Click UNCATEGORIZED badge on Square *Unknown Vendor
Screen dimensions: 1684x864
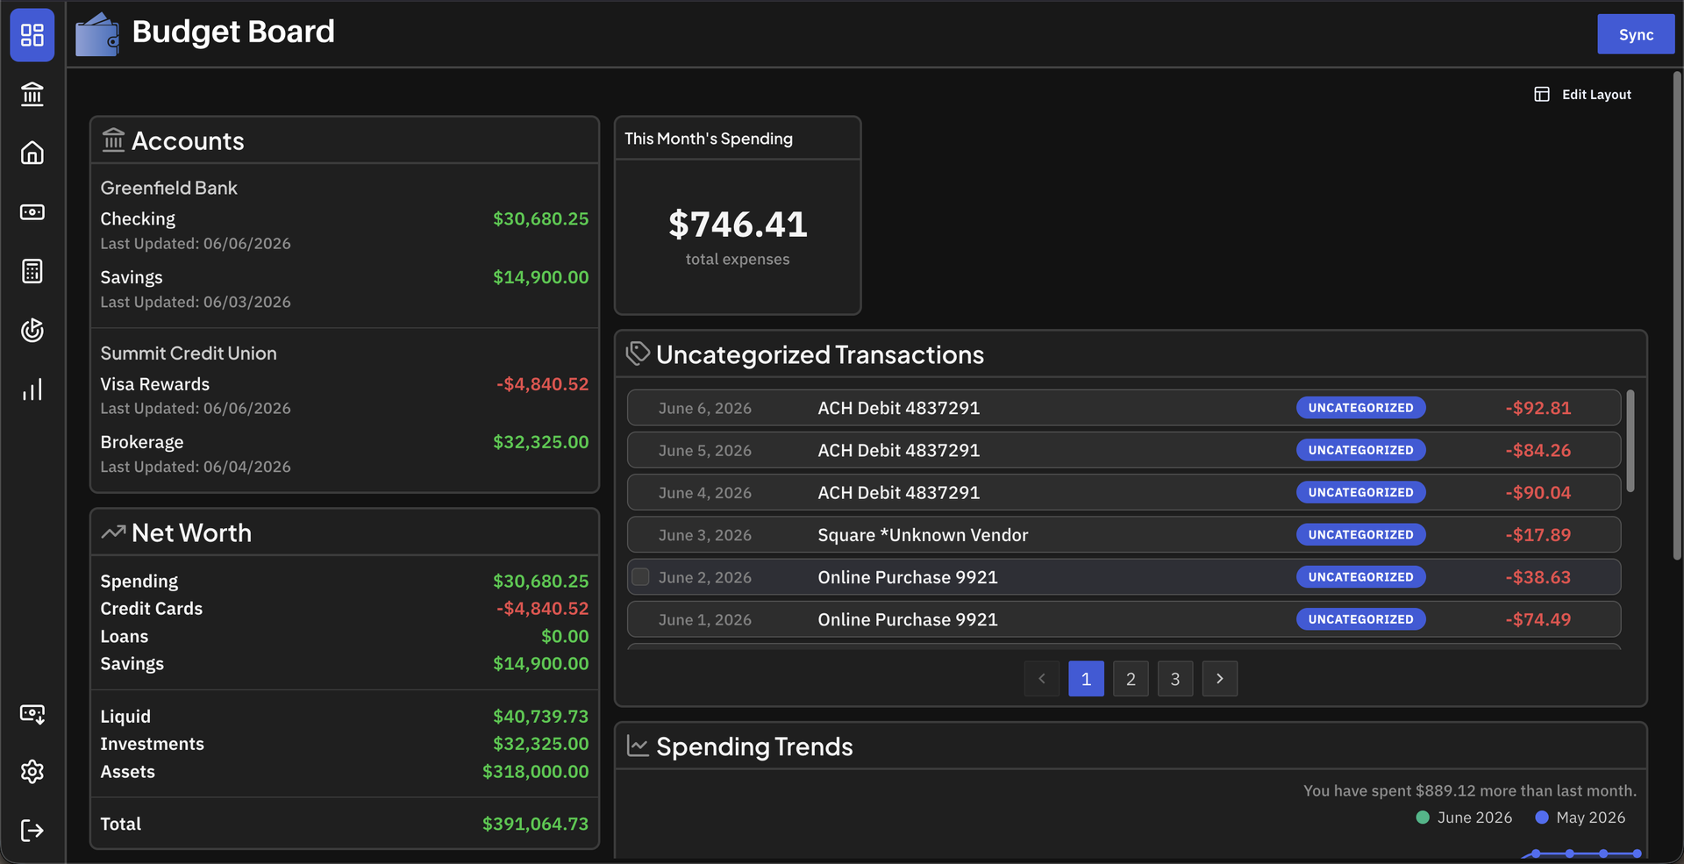pyautogui.click(x=1361, y=535)
